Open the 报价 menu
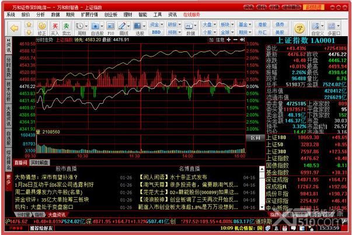352x235 pixels. click(x=26, y=15)
